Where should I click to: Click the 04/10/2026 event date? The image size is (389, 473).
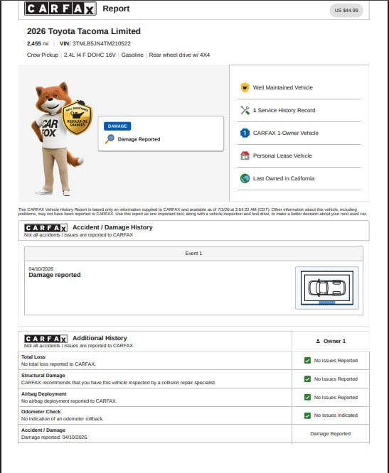tap(41, 268)
